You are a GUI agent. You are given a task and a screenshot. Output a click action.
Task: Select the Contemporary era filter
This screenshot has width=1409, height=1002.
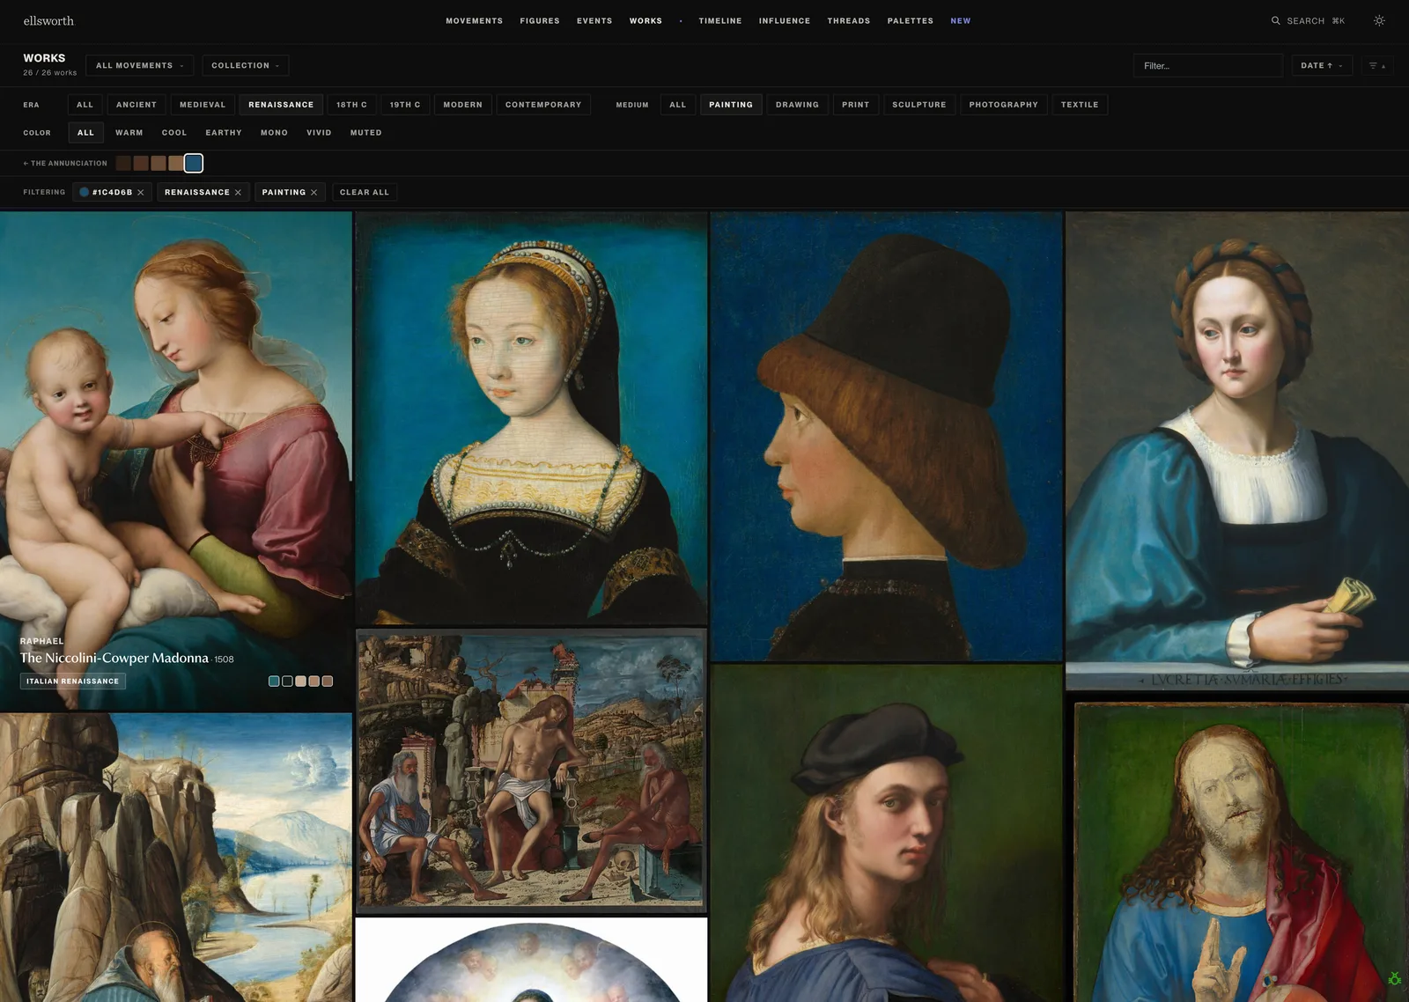point(543,105)
